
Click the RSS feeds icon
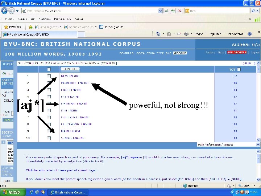point(169,34)
